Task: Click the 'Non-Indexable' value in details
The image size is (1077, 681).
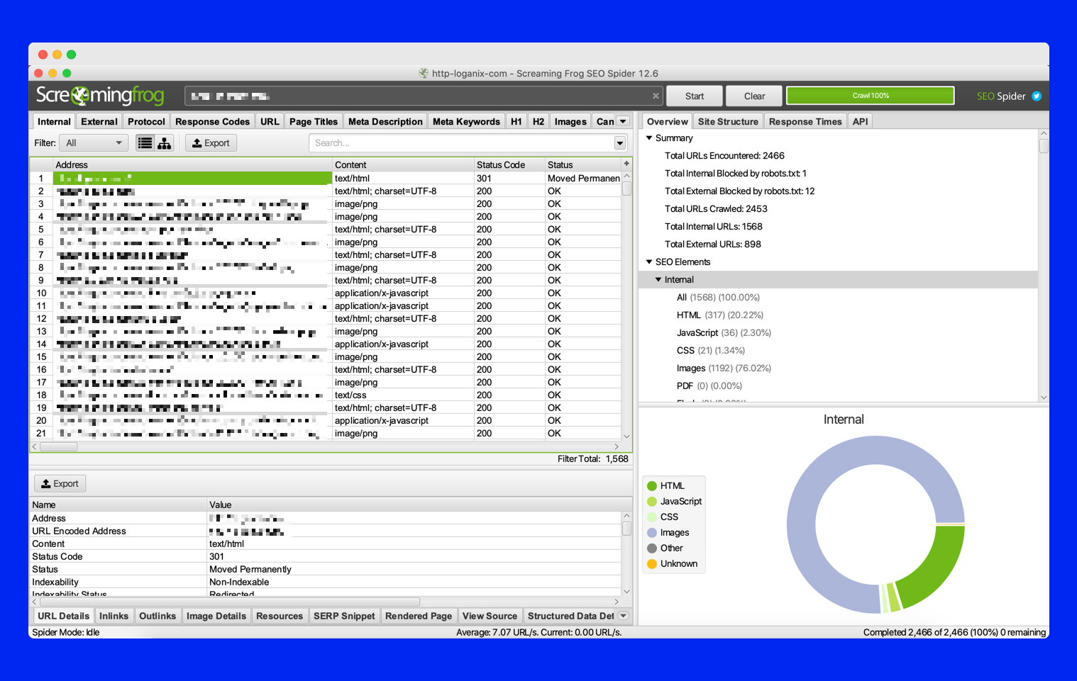Action: 239,582
